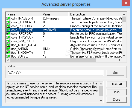Click the icon beside core_WM_CLOSE
The image size is (132, 108).
8,41
